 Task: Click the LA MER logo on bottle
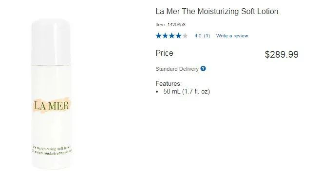tap(51, 106)
